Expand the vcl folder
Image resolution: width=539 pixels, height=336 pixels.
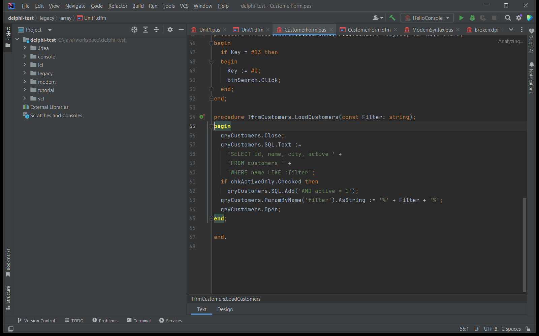(25, 98)
